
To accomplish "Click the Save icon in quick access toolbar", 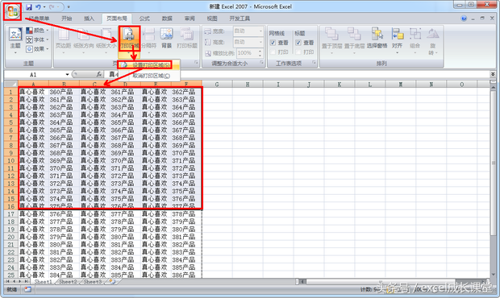I will [29, 7].
